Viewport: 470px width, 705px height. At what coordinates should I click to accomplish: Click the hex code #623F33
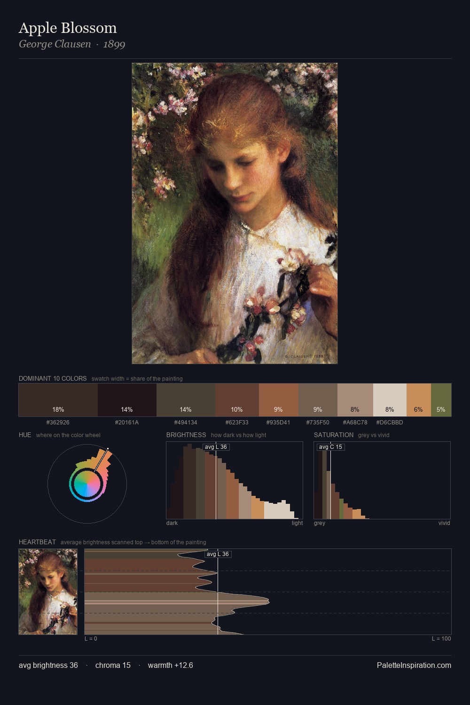pos(237,423)
